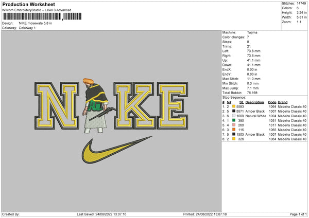Click the Stop Sequence heading
309x218 pixels.
coord(234,98)
